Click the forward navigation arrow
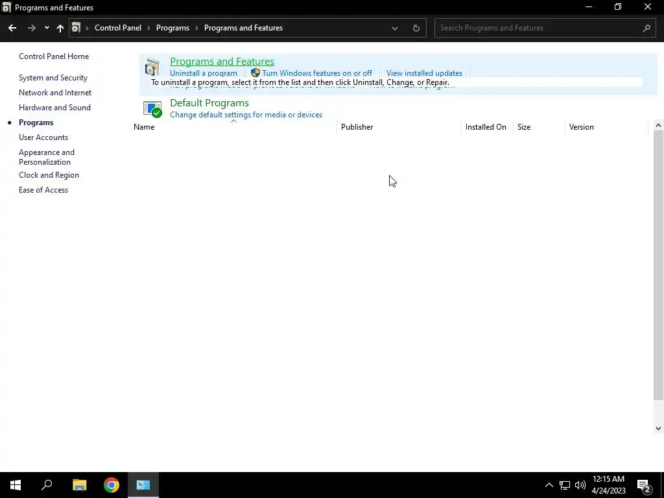Viewport: 664px width, 498px height. (x=31, y=28)
